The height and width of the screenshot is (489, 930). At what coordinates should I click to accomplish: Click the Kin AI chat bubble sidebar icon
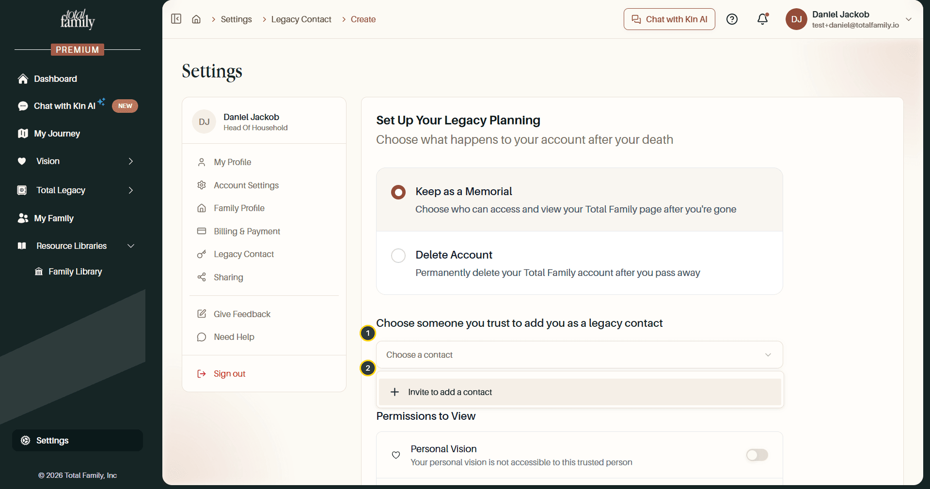[23, 106]
